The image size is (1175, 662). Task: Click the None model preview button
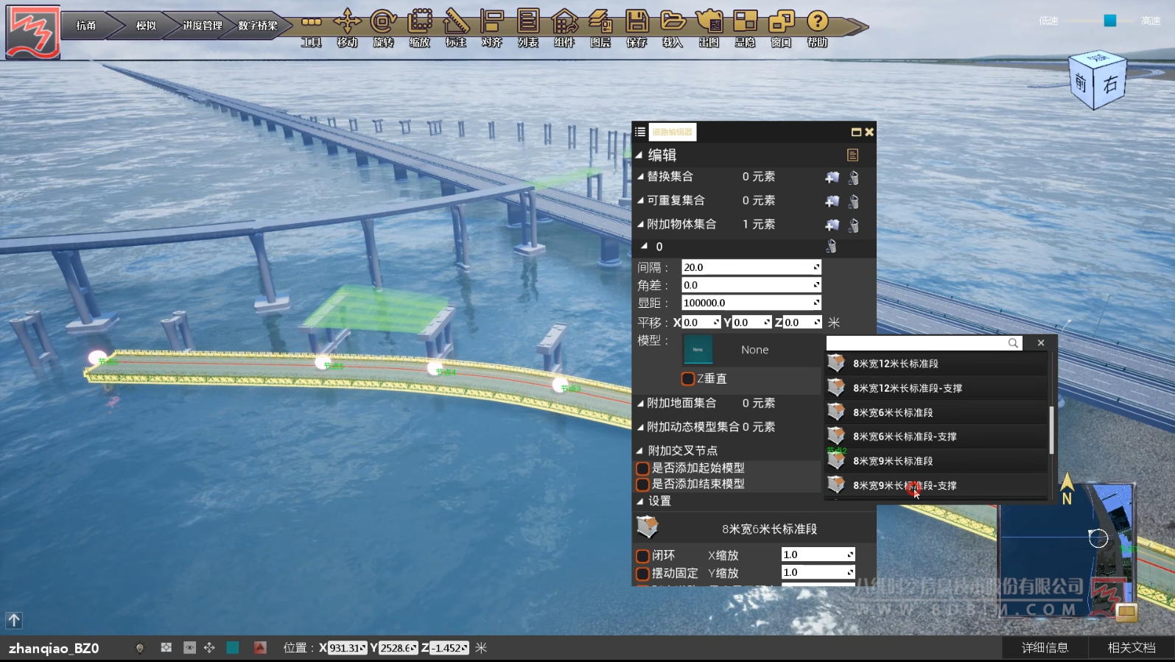point(698,350)
